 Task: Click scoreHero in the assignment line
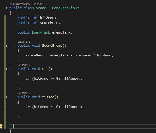coord(35,55)
